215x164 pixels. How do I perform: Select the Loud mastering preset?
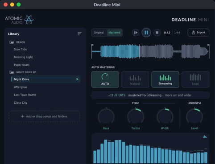click(x=195, y=80)
